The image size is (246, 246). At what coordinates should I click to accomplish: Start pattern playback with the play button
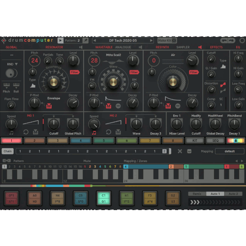click(61, 40)
